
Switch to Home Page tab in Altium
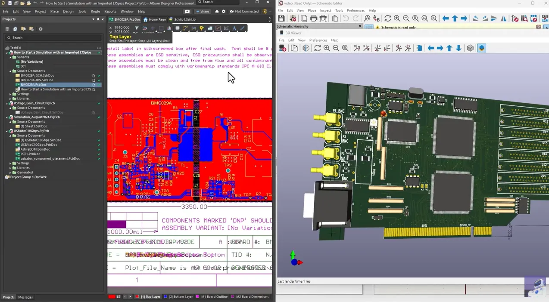[155, 19]
